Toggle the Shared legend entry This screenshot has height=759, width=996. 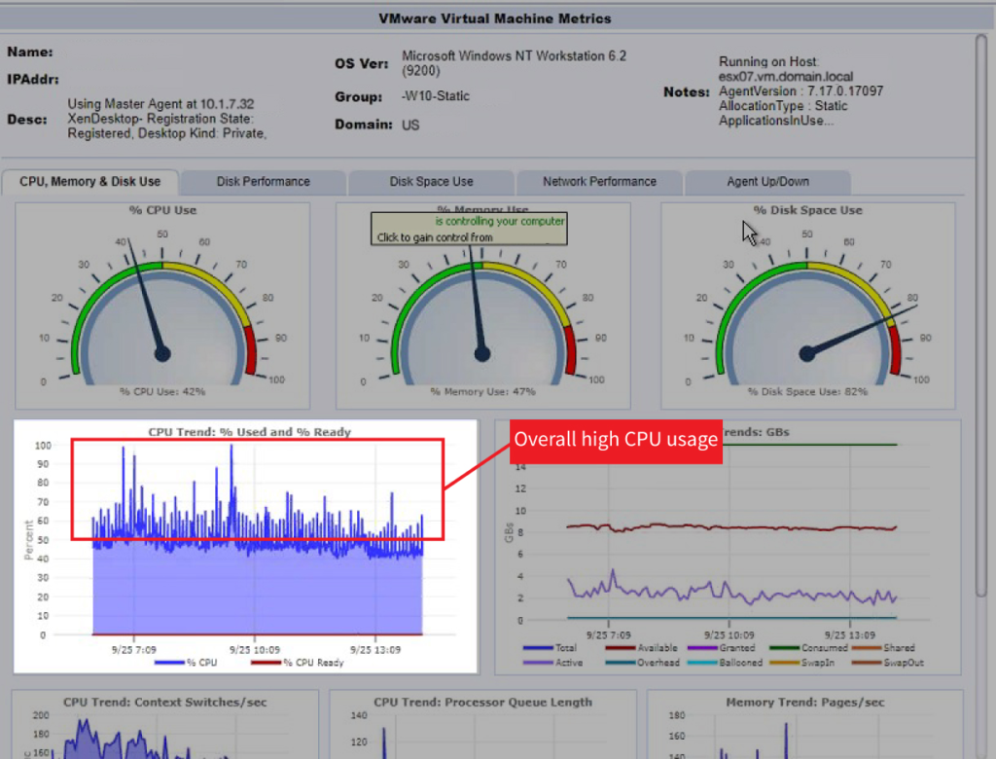tap(883, 648)
